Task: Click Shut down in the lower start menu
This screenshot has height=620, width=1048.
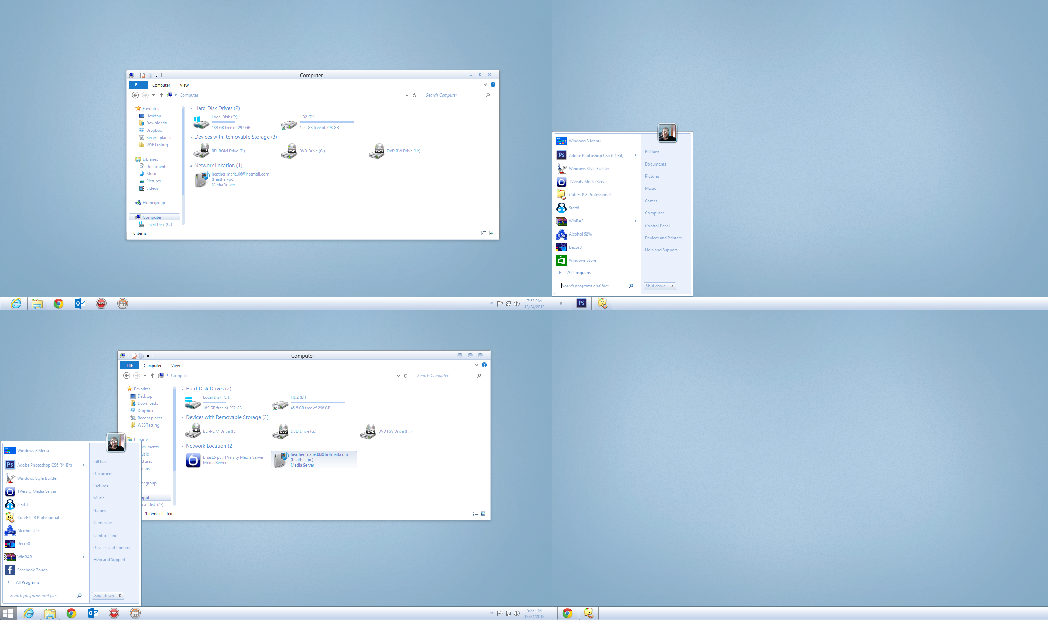Action: [x=104, y=596]
